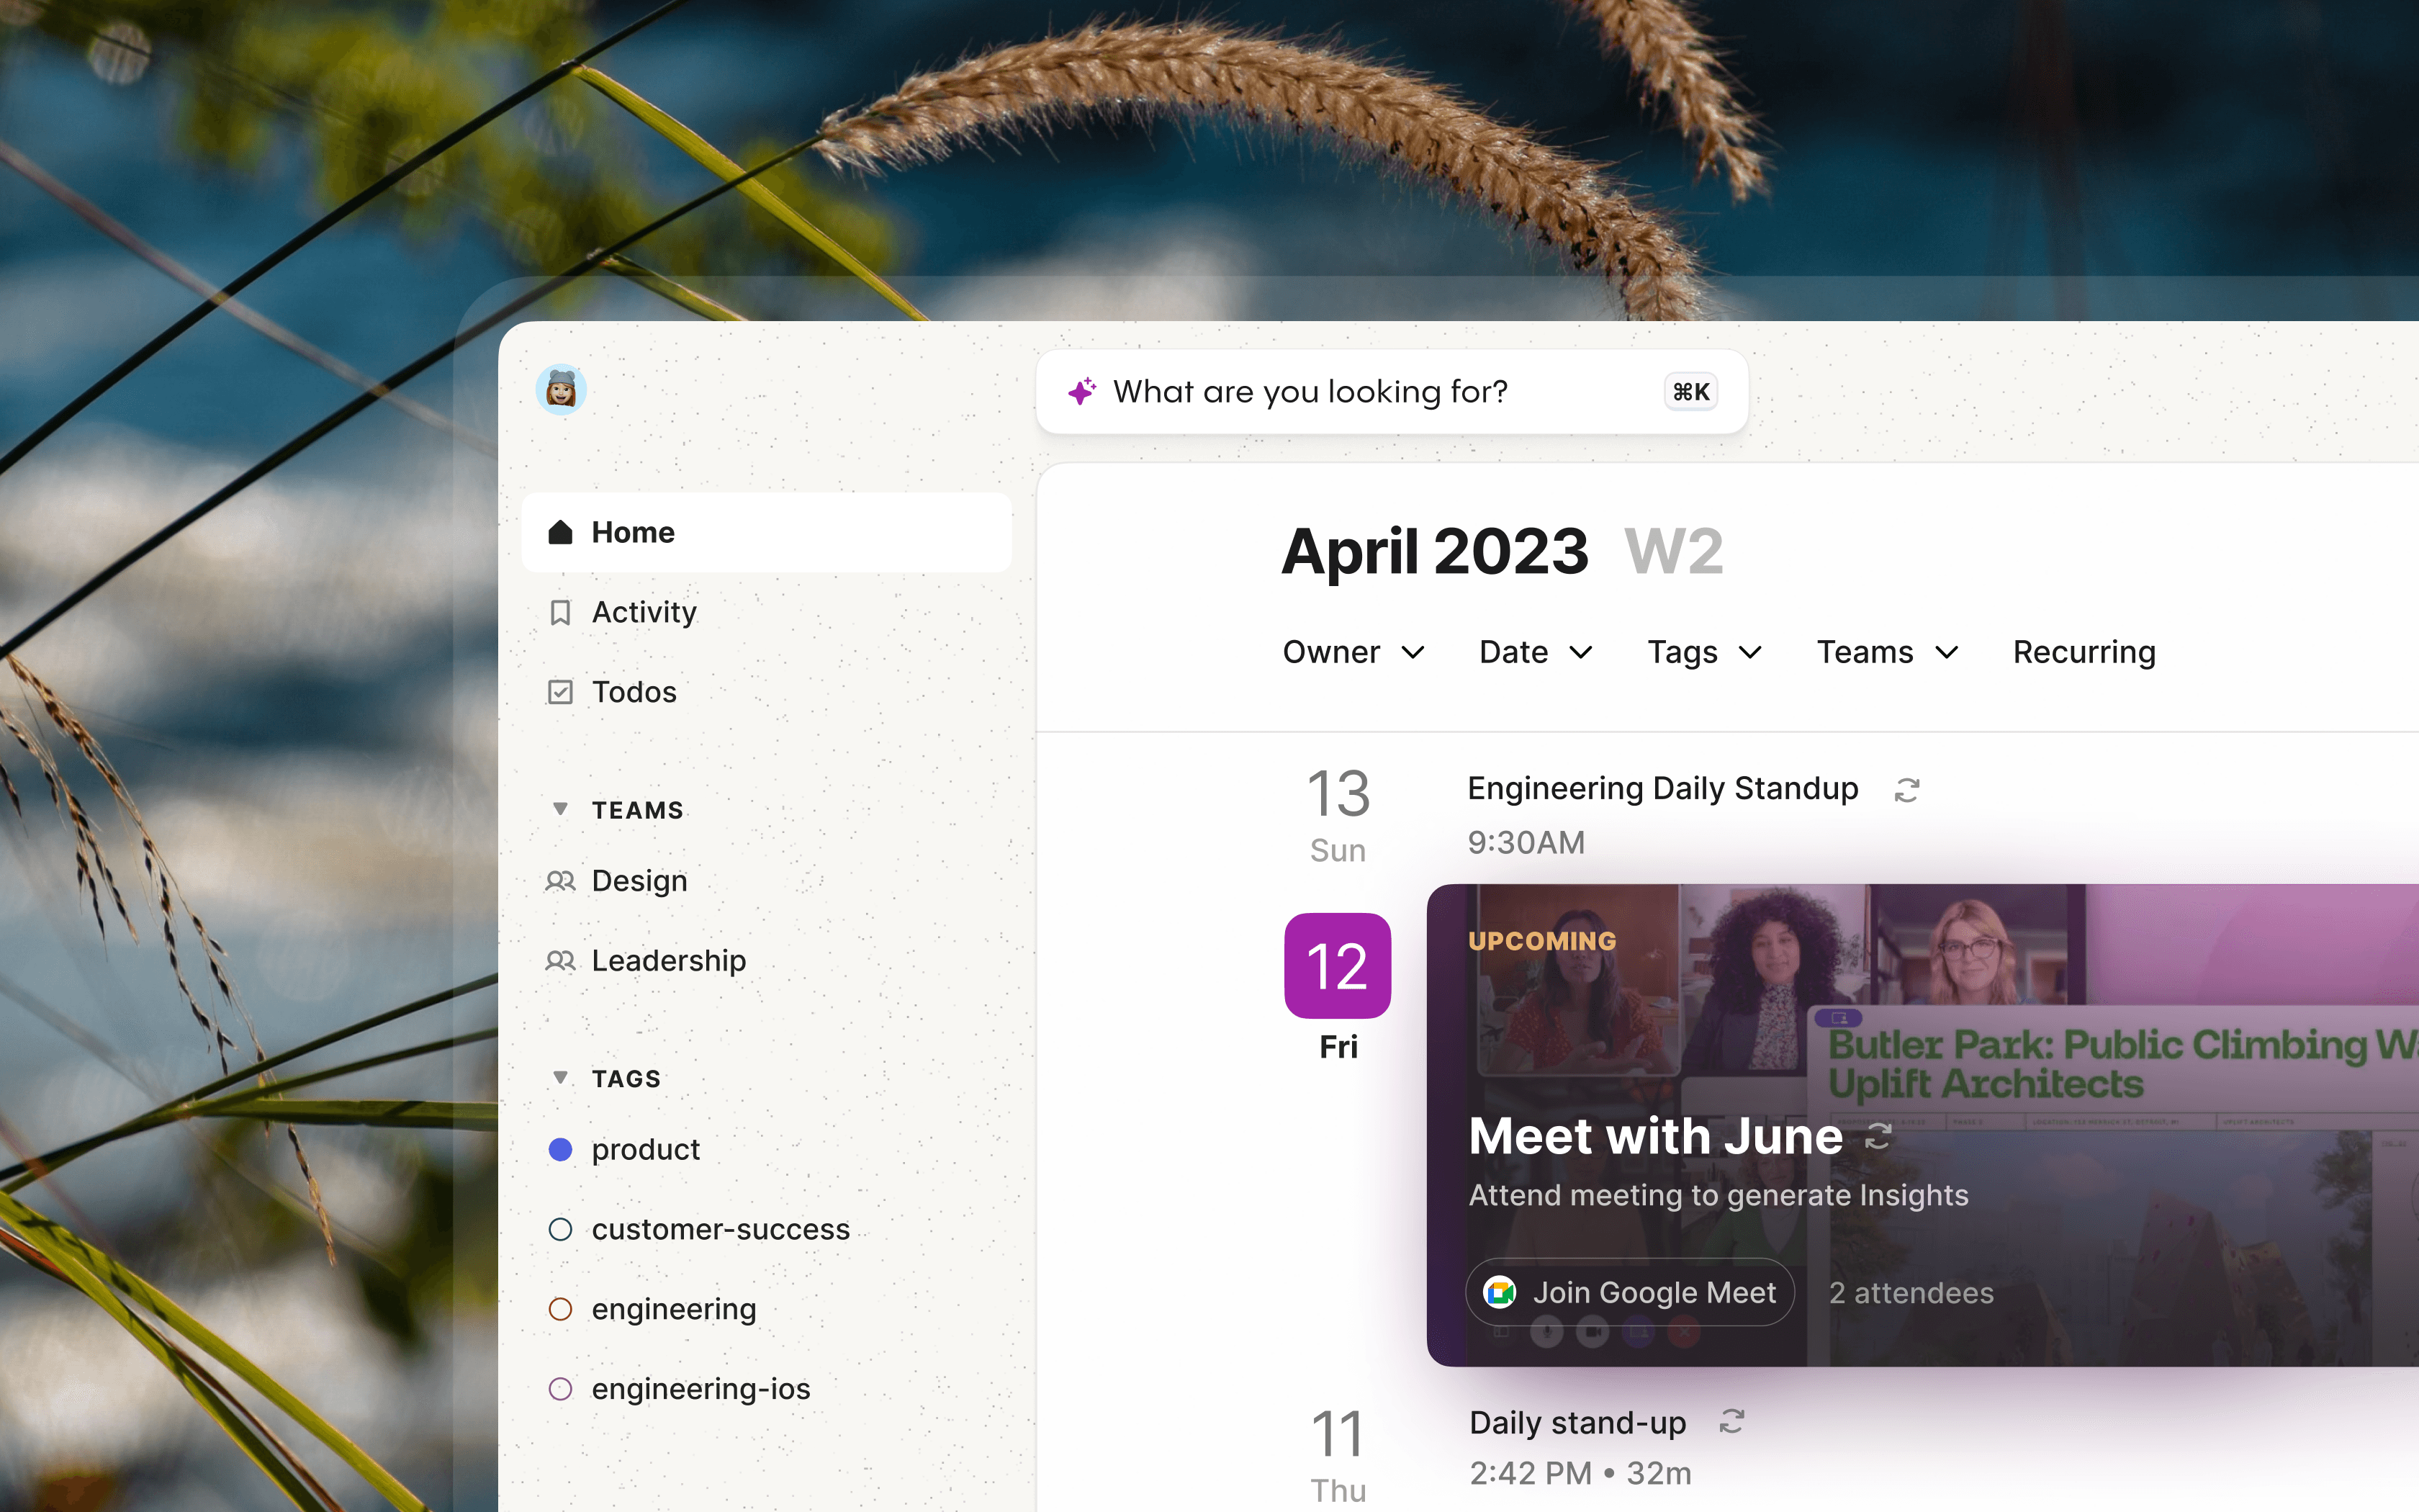
Task: Open the Engineering Daily Standup meeting
Action: (x=1662, y=789)
